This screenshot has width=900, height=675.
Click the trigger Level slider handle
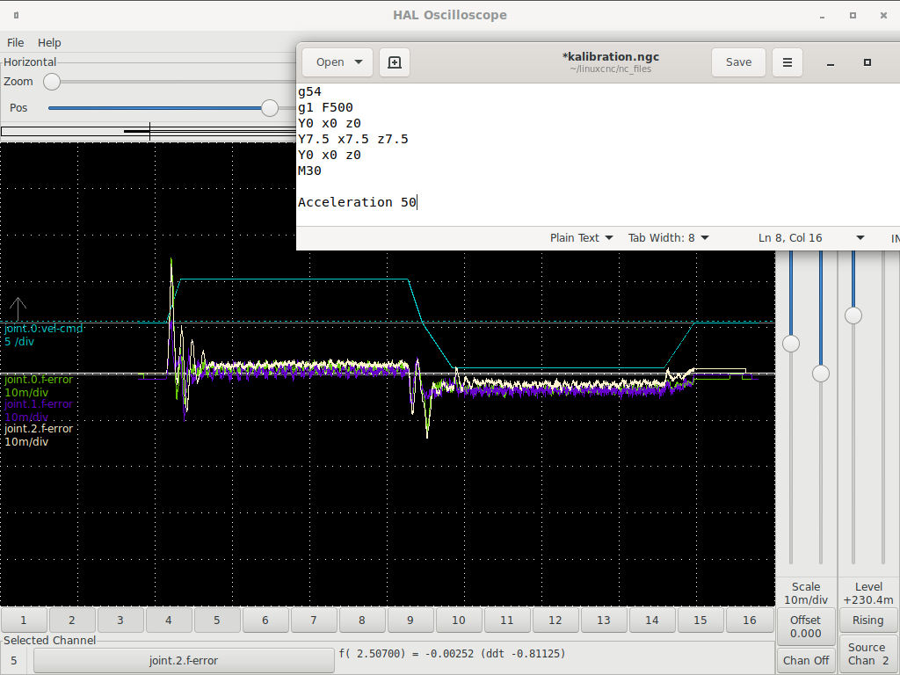point(853,316)
